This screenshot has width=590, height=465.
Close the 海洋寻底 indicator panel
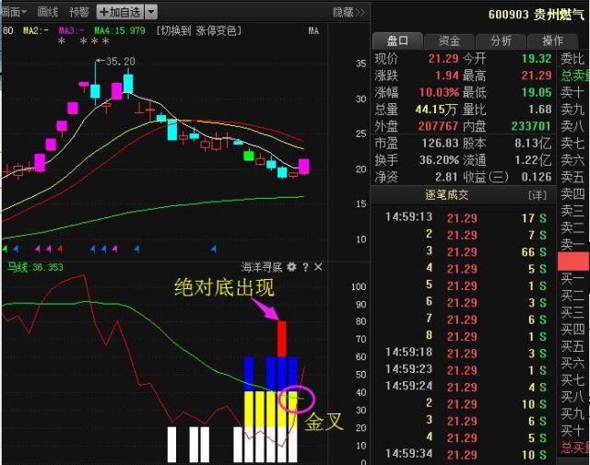pos(318,267)
